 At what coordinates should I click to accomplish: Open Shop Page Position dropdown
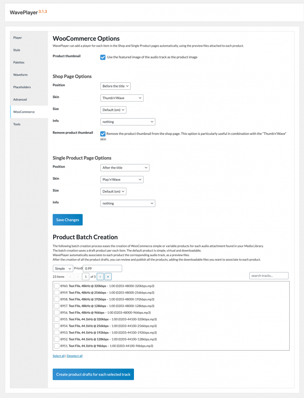(x=115, y=86)
